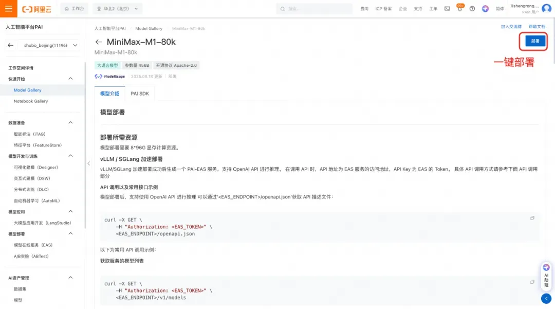Open 模型 under AI资产管理

(17, 300)
